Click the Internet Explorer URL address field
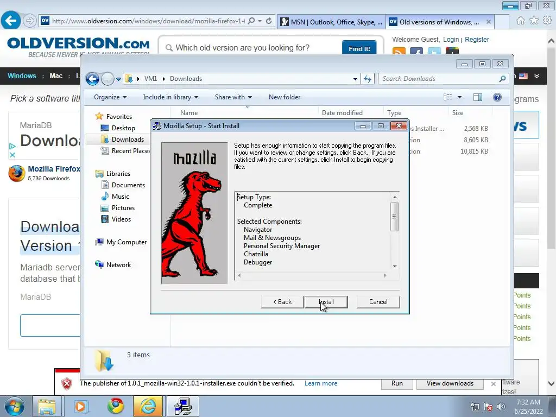Viewport: 556px width, 417px height. click(x=148, y=21)
